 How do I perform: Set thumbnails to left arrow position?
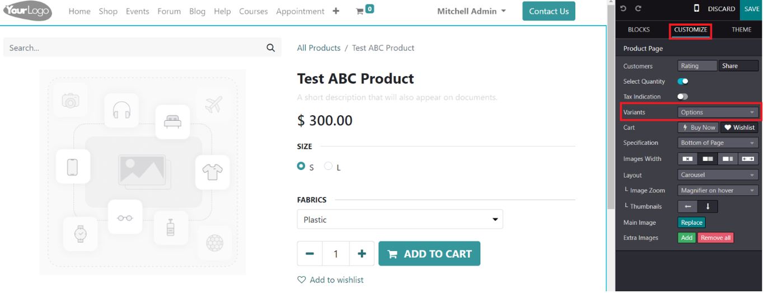[x=688, y=206]
